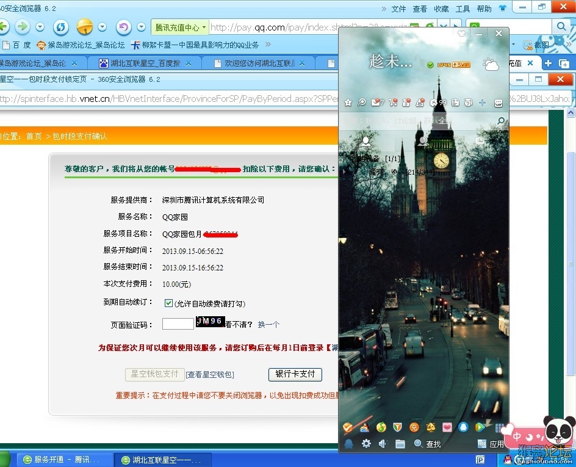Click the QQ penguin icon in system tray
Image resolution: width=576 pixels, height=467 pixels.
508,459
